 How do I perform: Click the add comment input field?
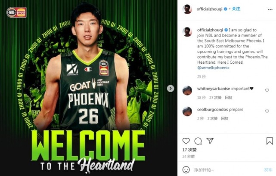click(227, 170)
